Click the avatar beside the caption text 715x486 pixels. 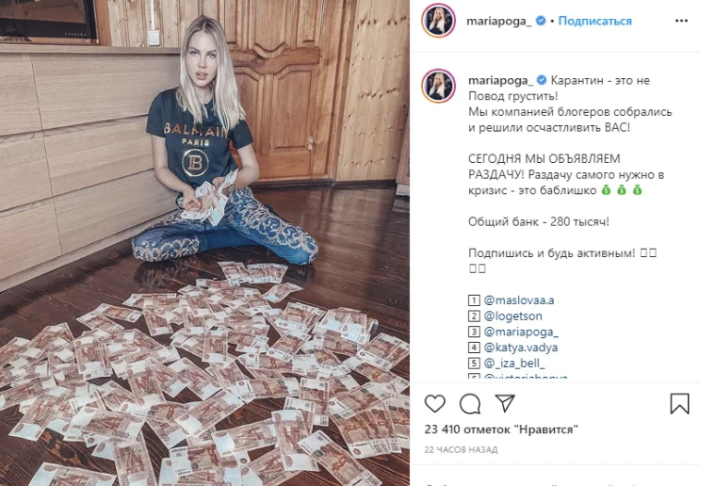pos(439,86)
